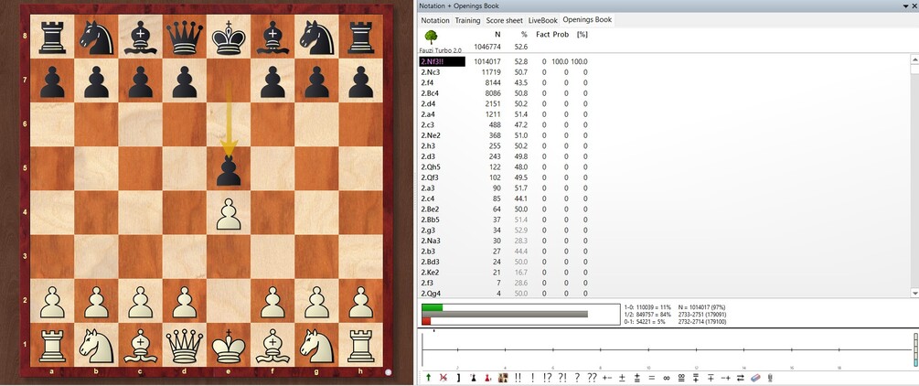Viewport: 919px width, 386px height.
Task: Click the black pawn on e5
Action: [x=229, y=170]
